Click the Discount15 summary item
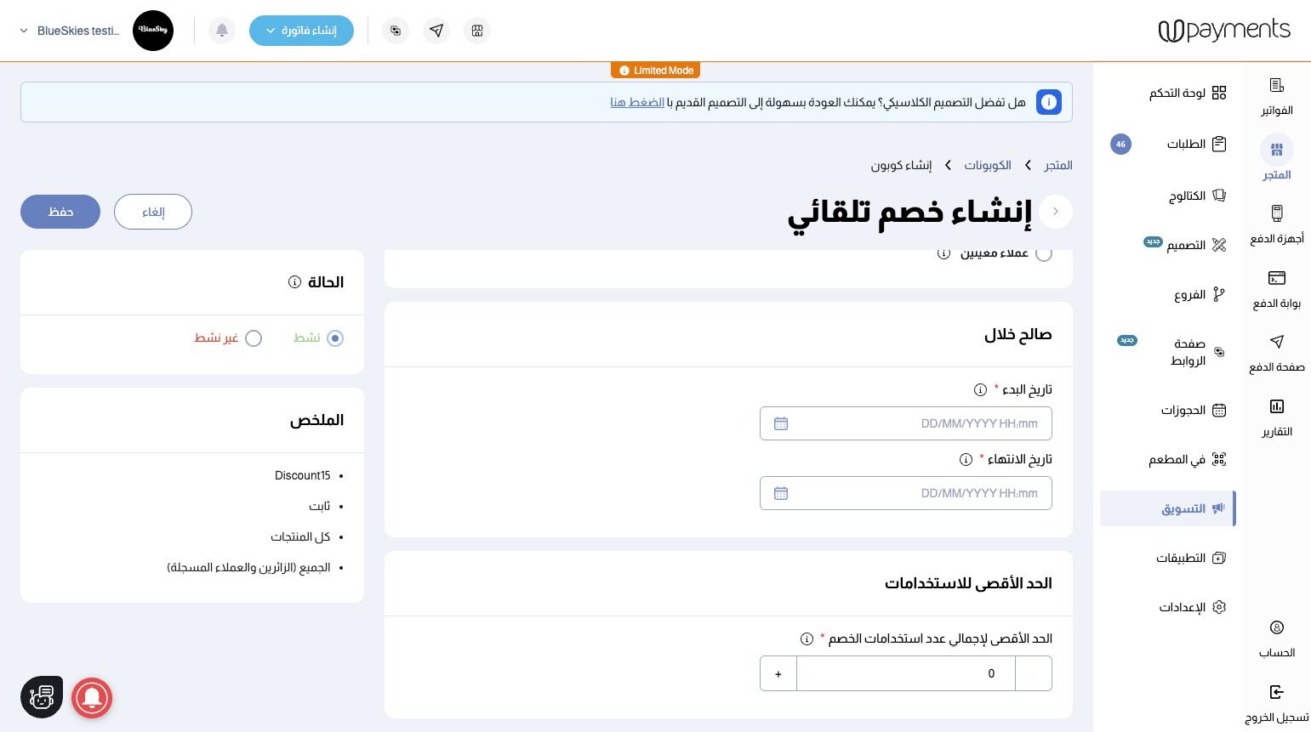 click(302, 475)
